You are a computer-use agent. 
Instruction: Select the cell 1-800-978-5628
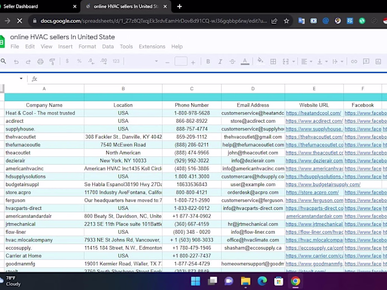click(192, 113)
